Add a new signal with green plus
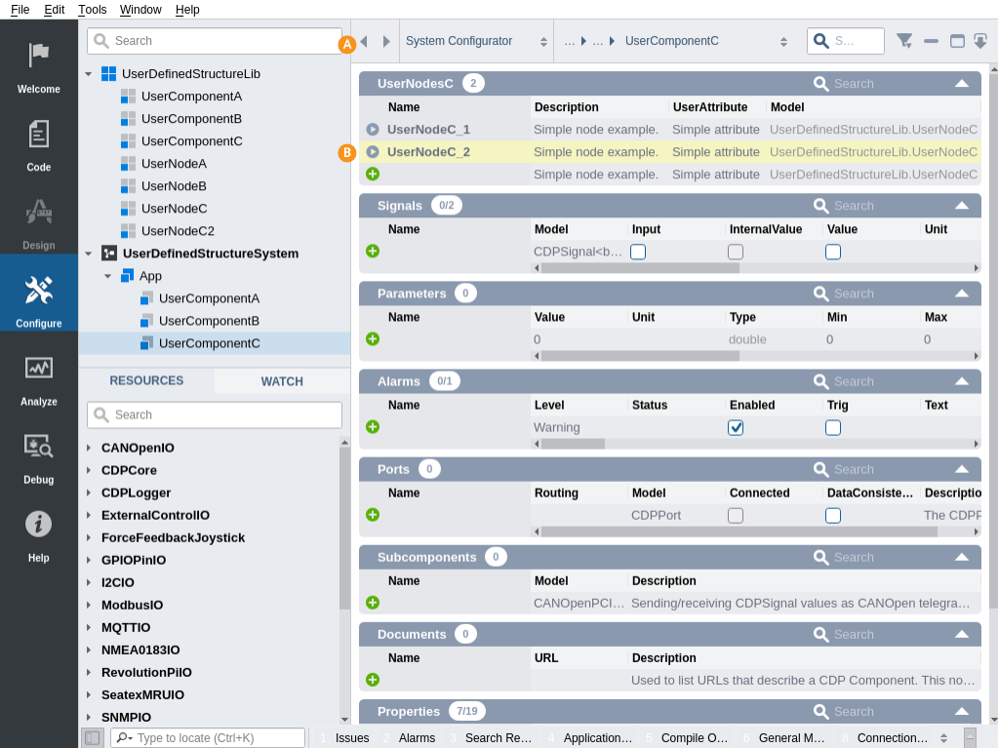The width and height of the screenshot is (998, 748). 373,252
